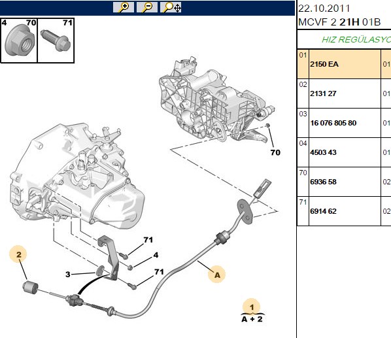Click the flange nut thumbnail 4/70
The height and width of the screenshot is (338, 391).
pos(19,40)
